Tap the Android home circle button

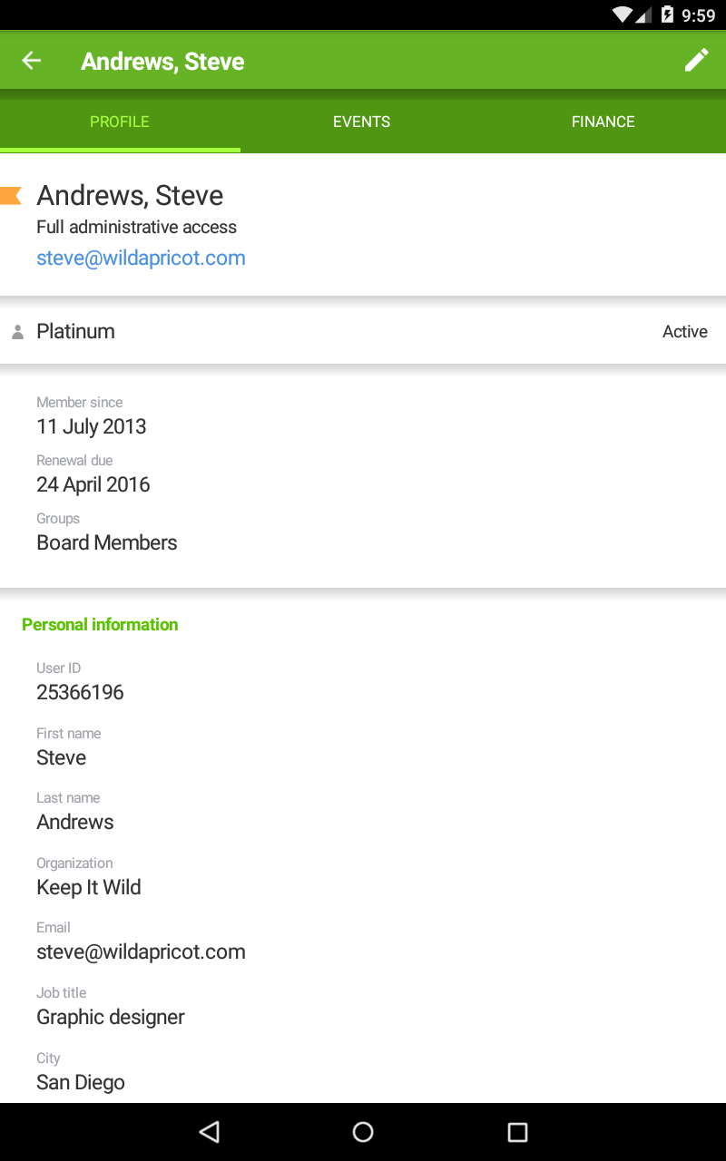(363, 1131)
